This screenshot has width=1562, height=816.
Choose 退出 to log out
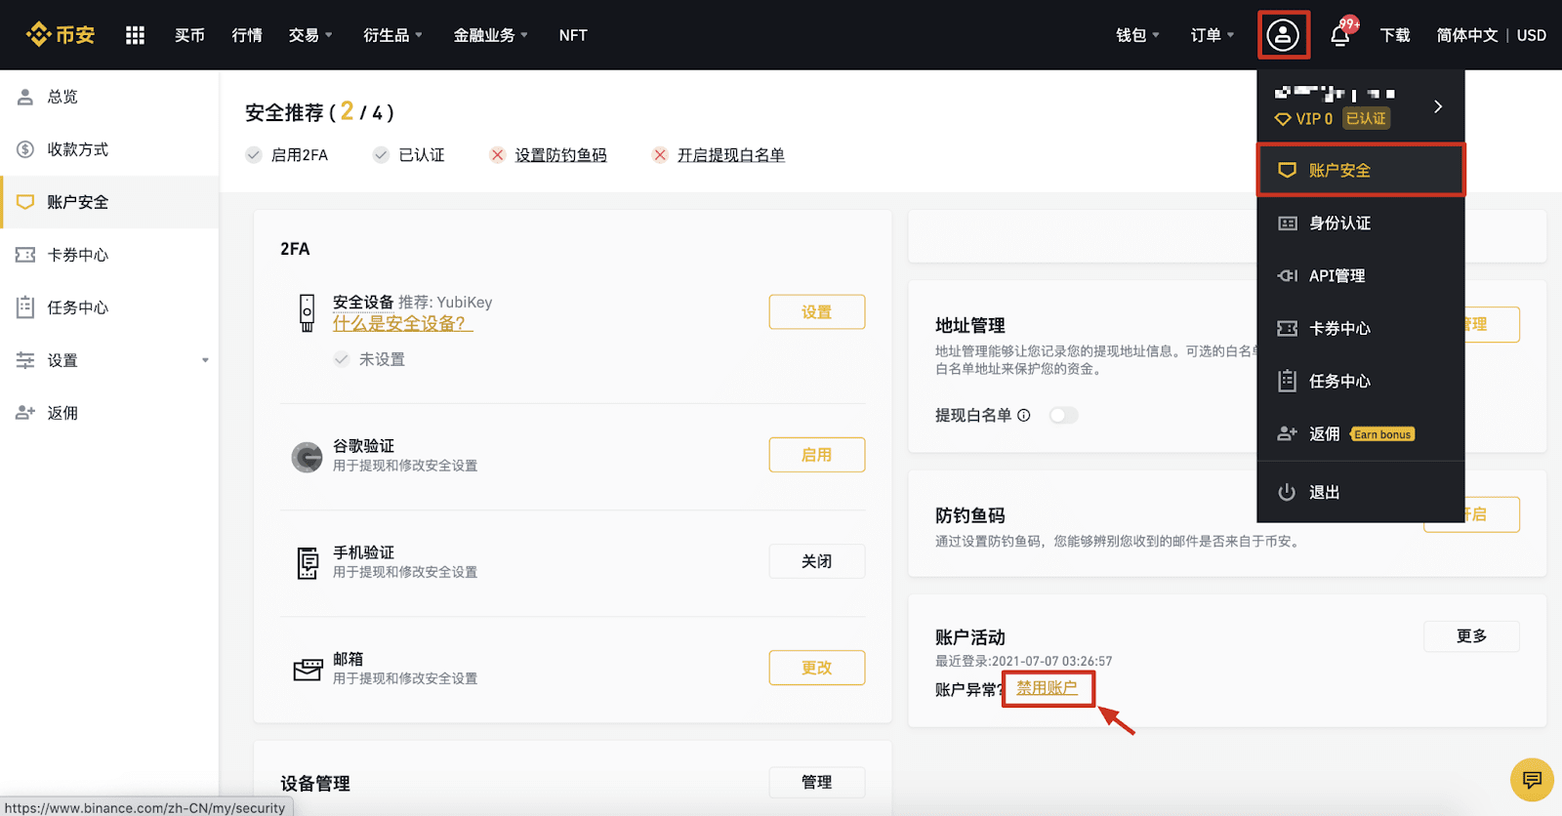(1361, 492)
